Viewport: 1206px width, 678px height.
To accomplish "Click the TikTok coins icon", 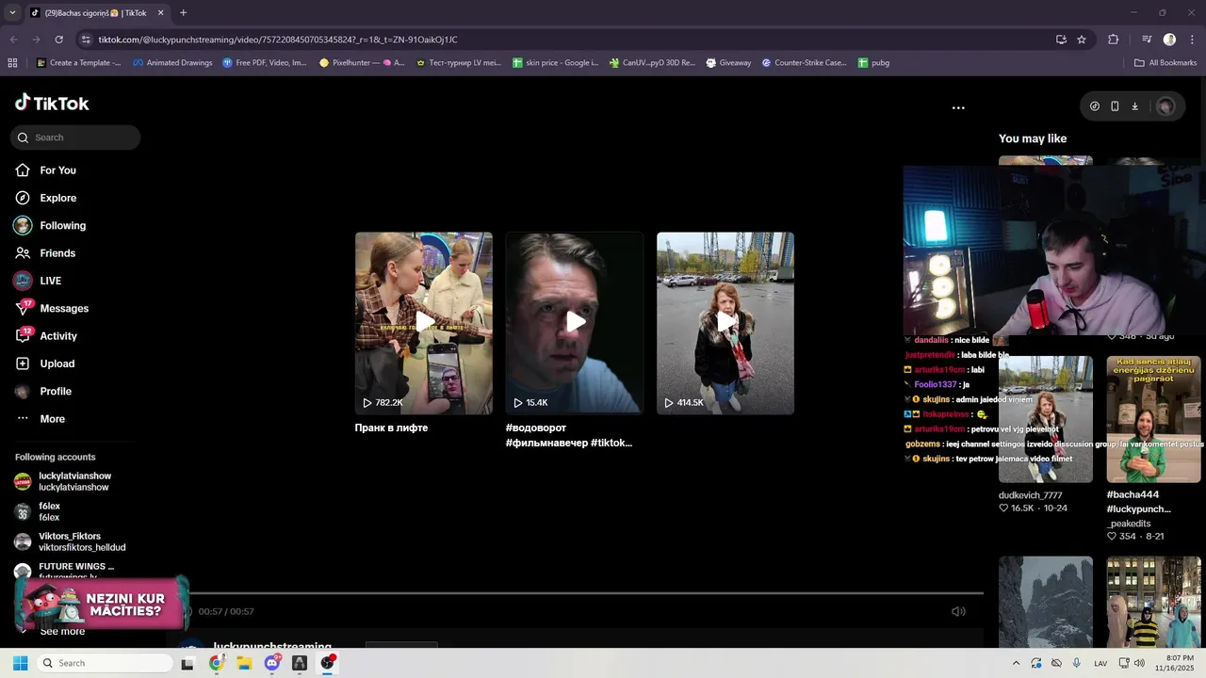I will [1094, 106].
